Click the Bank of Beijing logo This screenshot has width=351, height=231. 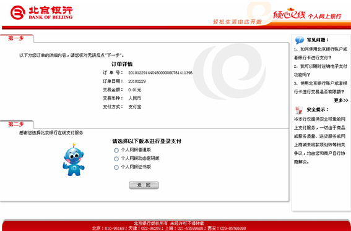(x=41, y=13)
